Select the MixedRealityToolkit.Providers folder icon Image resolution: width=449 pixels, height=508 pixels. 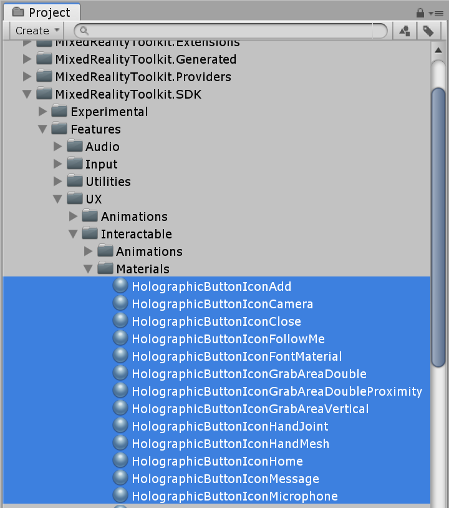point(44,76)
